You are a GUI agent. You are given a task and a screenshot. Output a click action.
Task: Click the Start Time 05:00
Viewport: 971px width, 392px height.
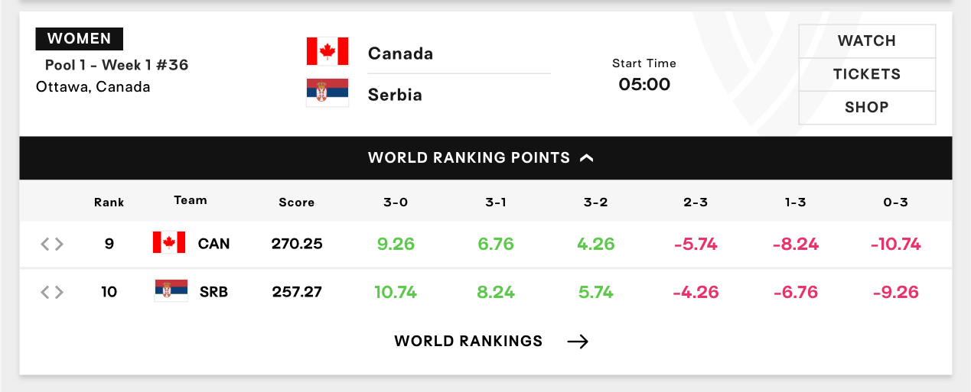pos(644,75)
